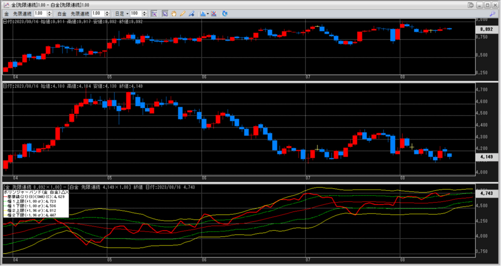This screenshot has width=501, height=266.
Task: Click the eraser/brush tool icon
Action: pyautogui.click(x=192, y=14)
